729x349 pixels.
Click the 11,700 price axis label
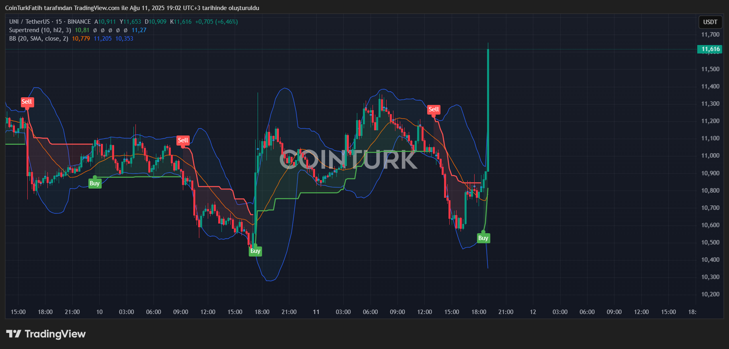(711, 35)
